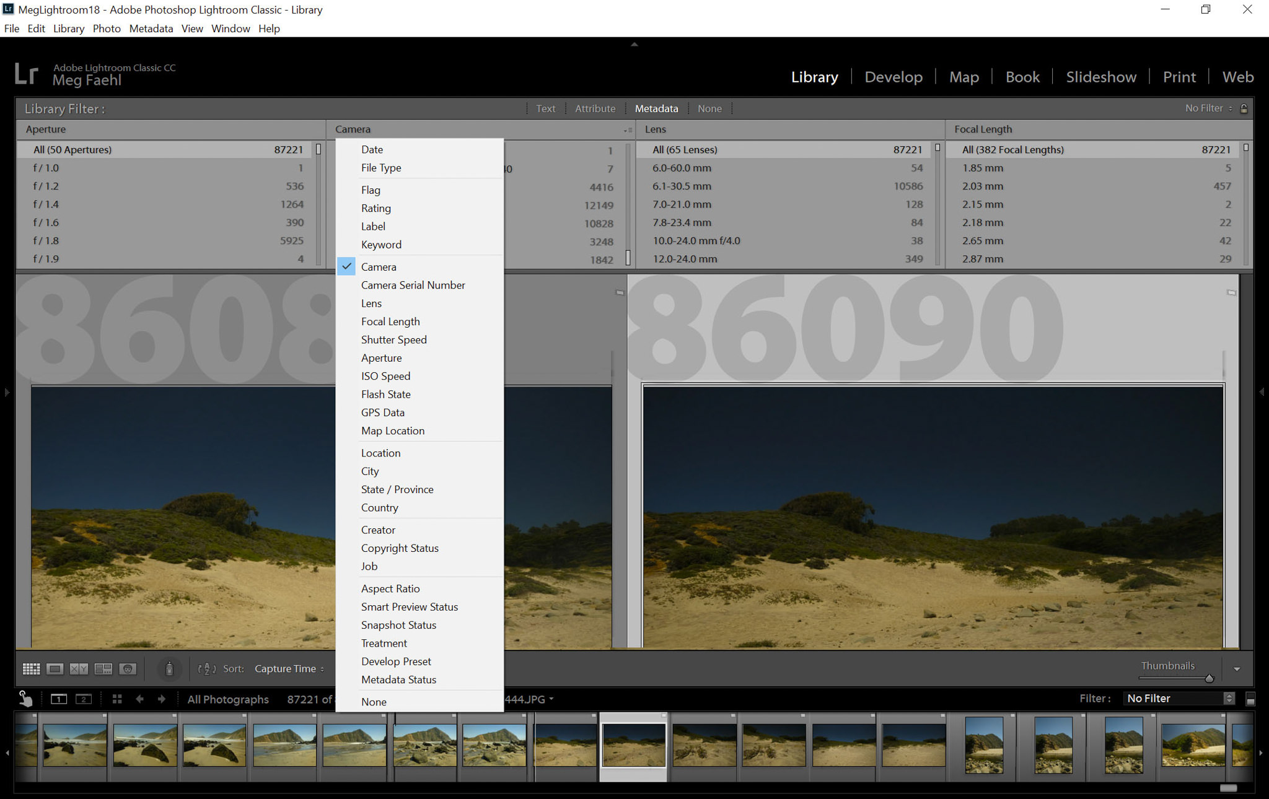Click All Photographs button in filmstrip

(x=227, y=699)
